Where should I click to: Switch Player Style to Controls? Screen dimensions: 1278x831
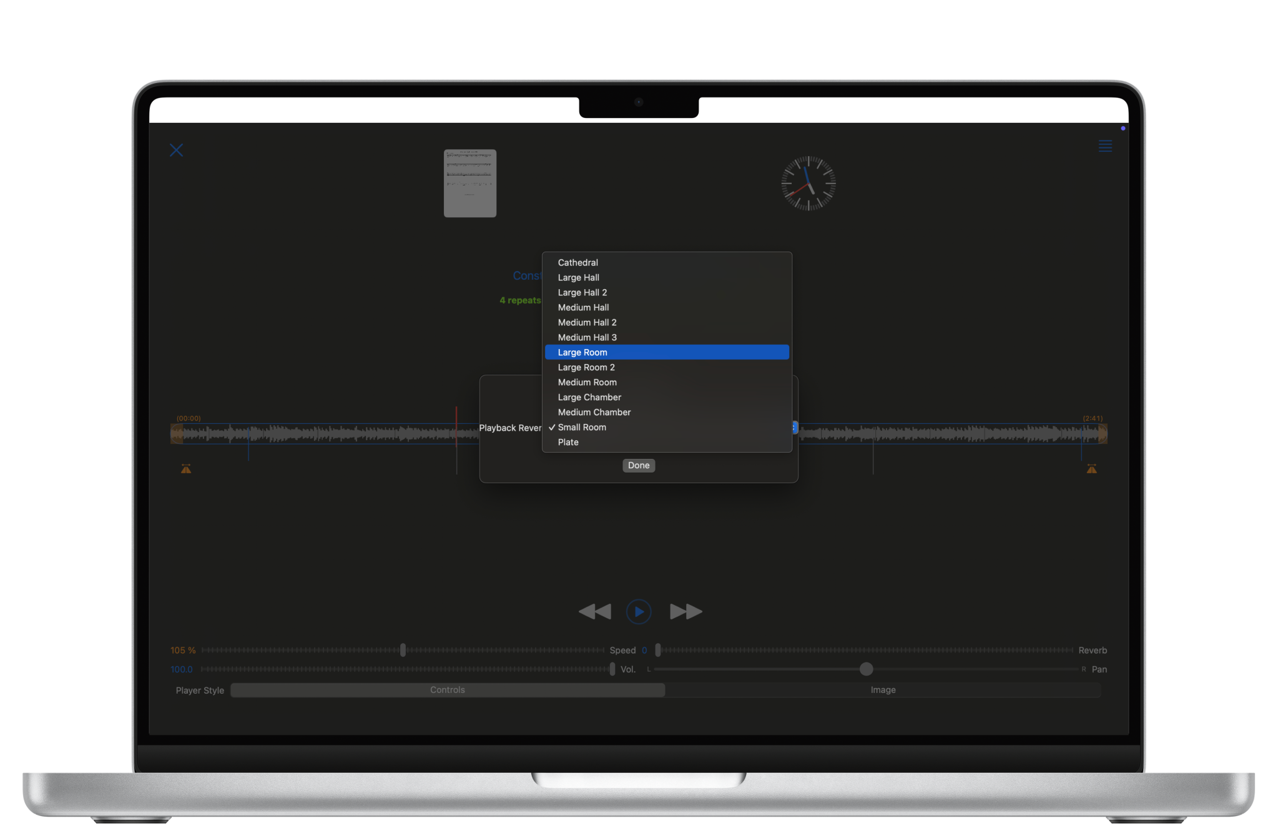[447, 690]
